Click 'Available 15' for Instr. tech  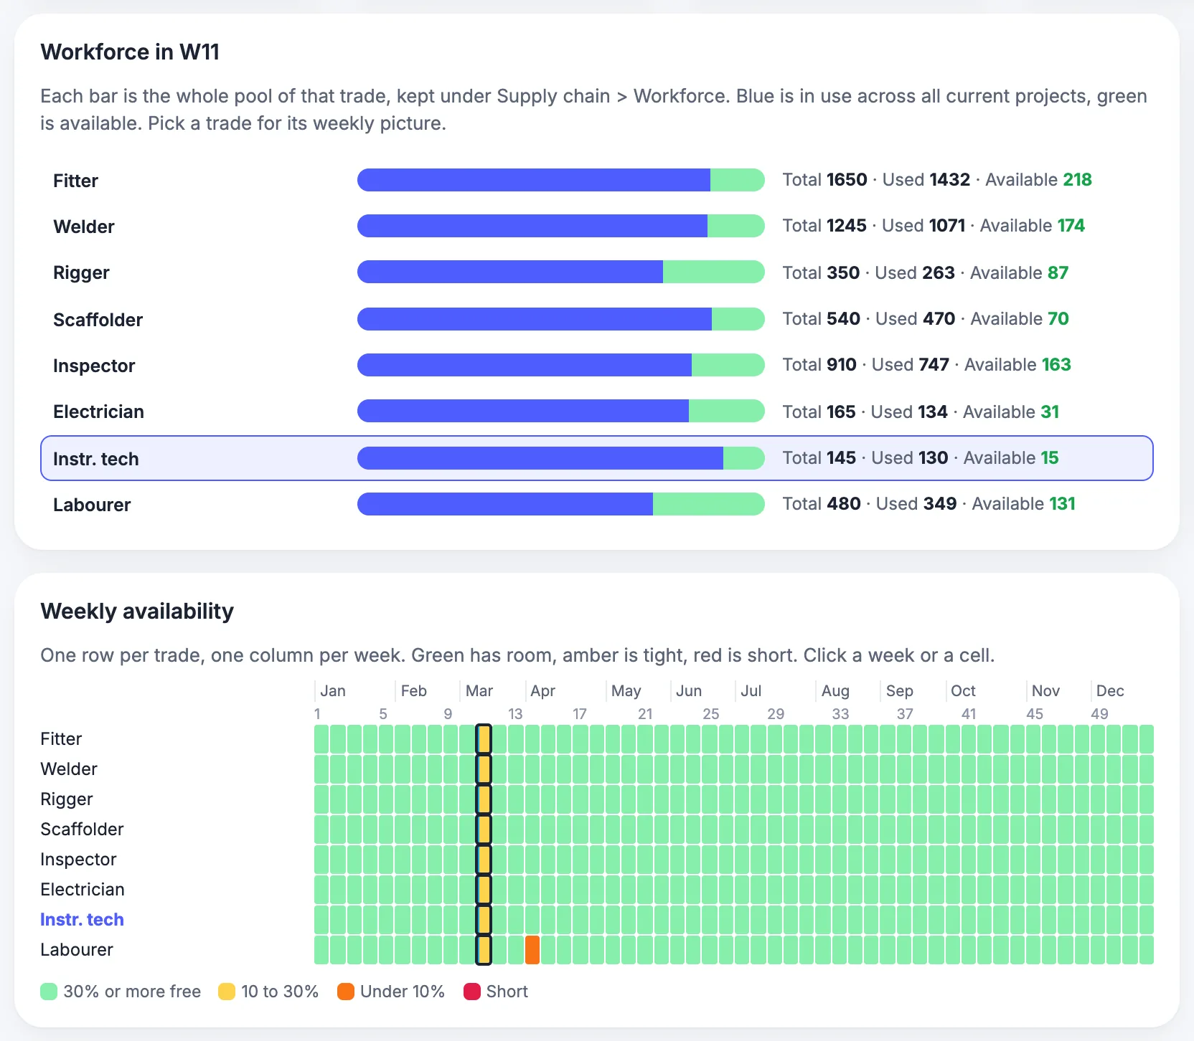[1011, 458]
